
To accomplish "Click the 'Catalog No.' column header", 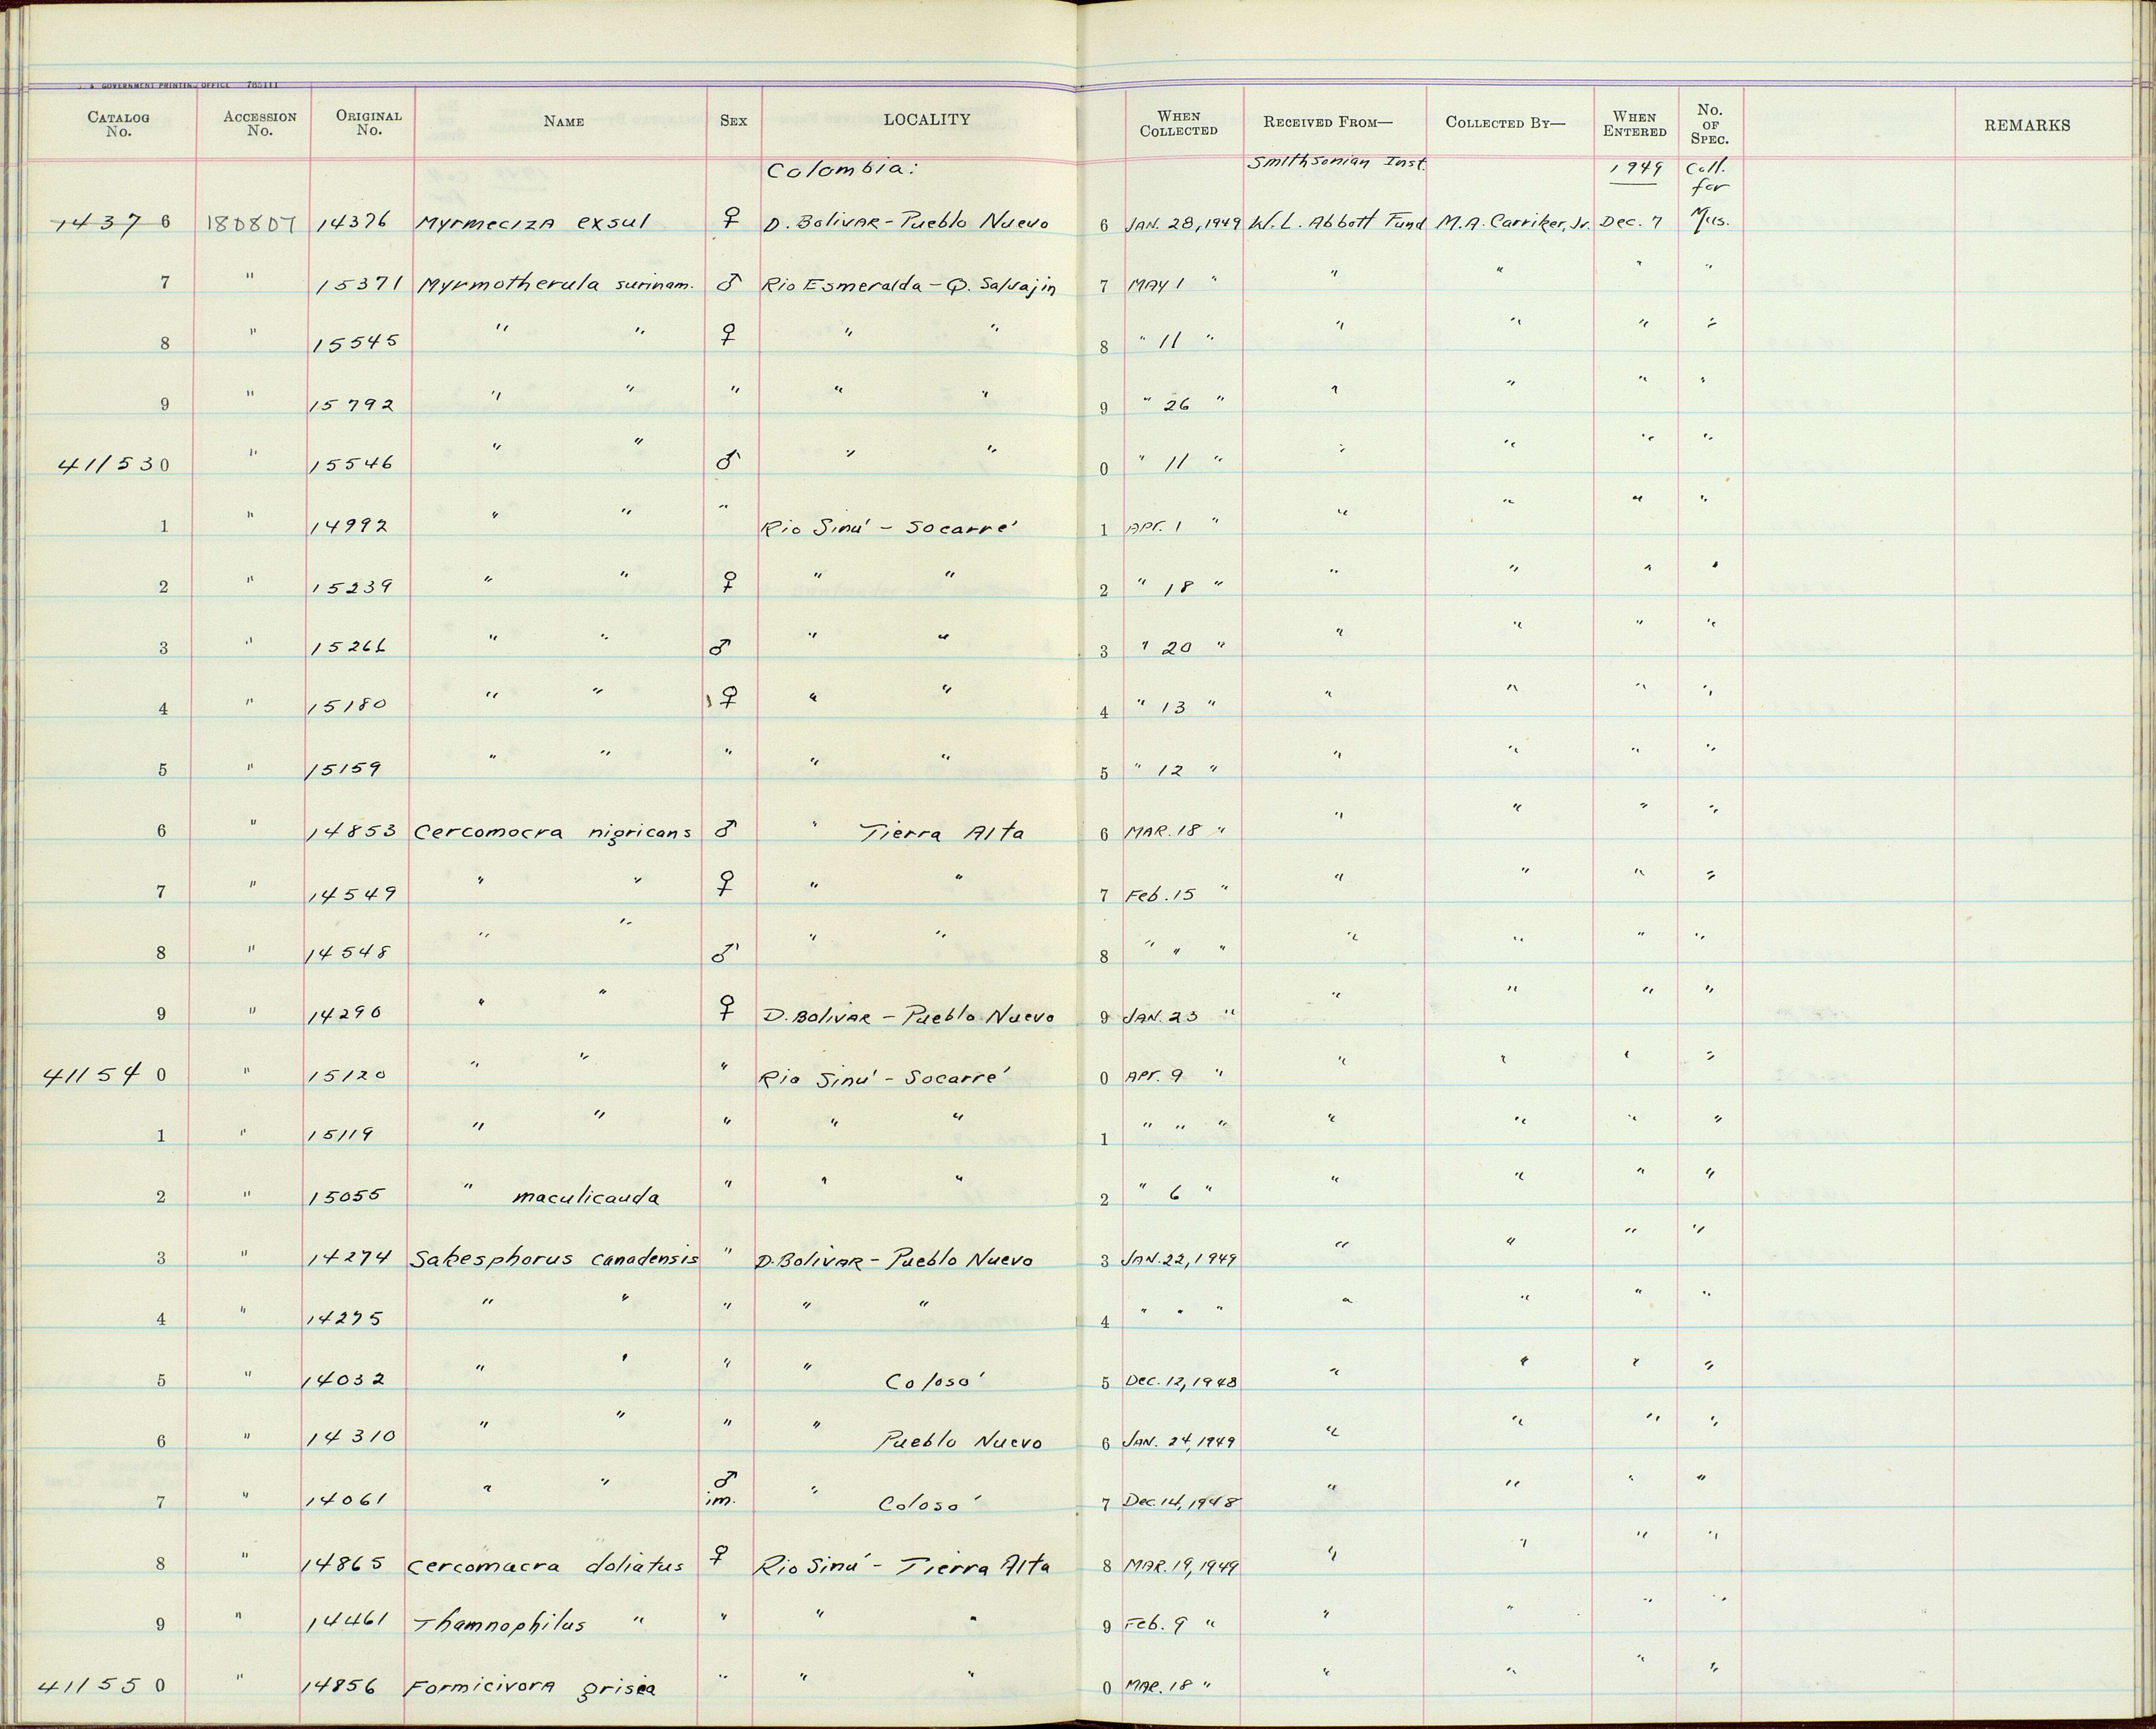I will click(x=118, y=124).
